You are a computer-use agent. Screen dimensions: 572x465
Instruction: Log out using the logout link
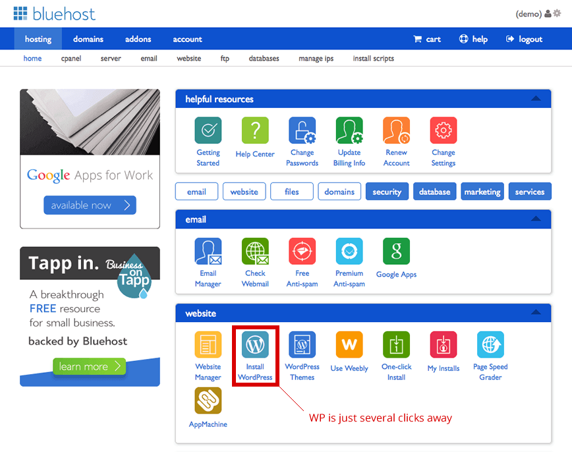[x=524, y=39]
